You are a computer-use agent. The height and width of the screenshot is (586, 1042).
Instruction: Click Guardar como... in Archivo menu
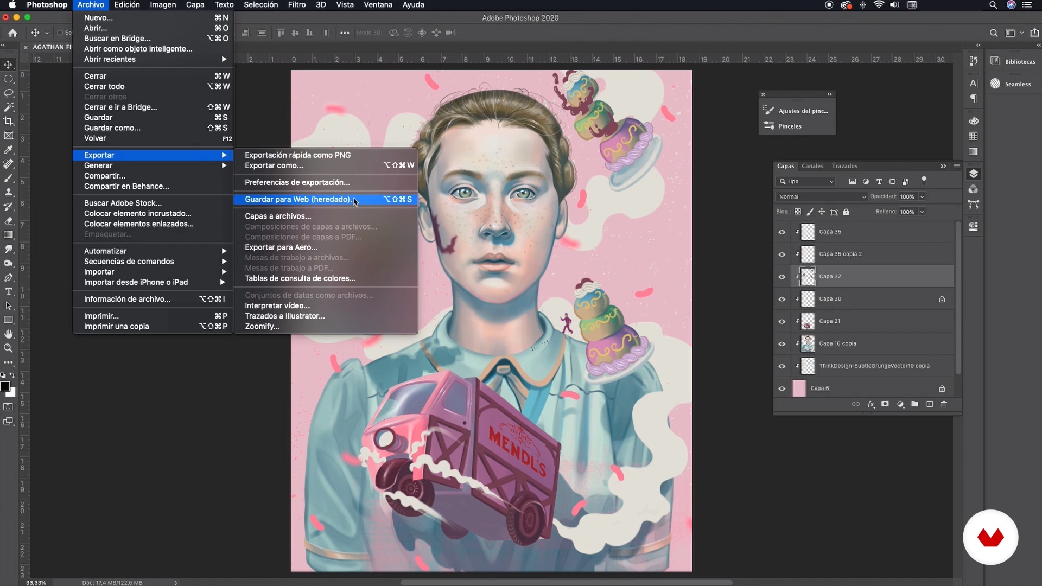[x=153, y=128]
